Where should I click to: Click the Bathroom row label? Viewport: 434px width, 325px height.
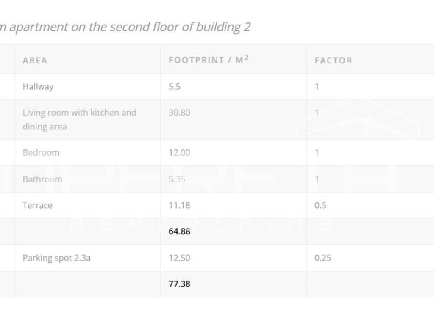click(42, 179)
